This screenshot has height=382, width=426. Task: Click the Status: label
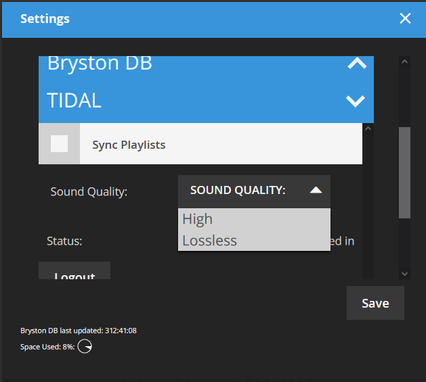click(64, 241)
